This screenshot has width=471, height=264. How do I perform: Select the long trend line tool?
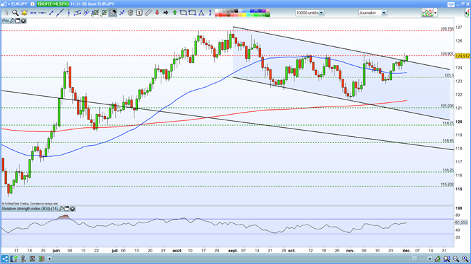point(60,13)
